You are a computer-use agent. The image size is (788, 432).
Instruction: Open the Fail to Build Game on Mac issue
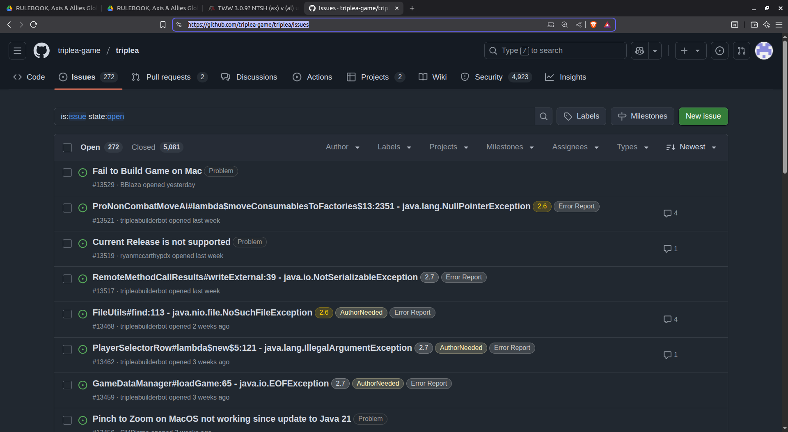(x=147, y=171)
